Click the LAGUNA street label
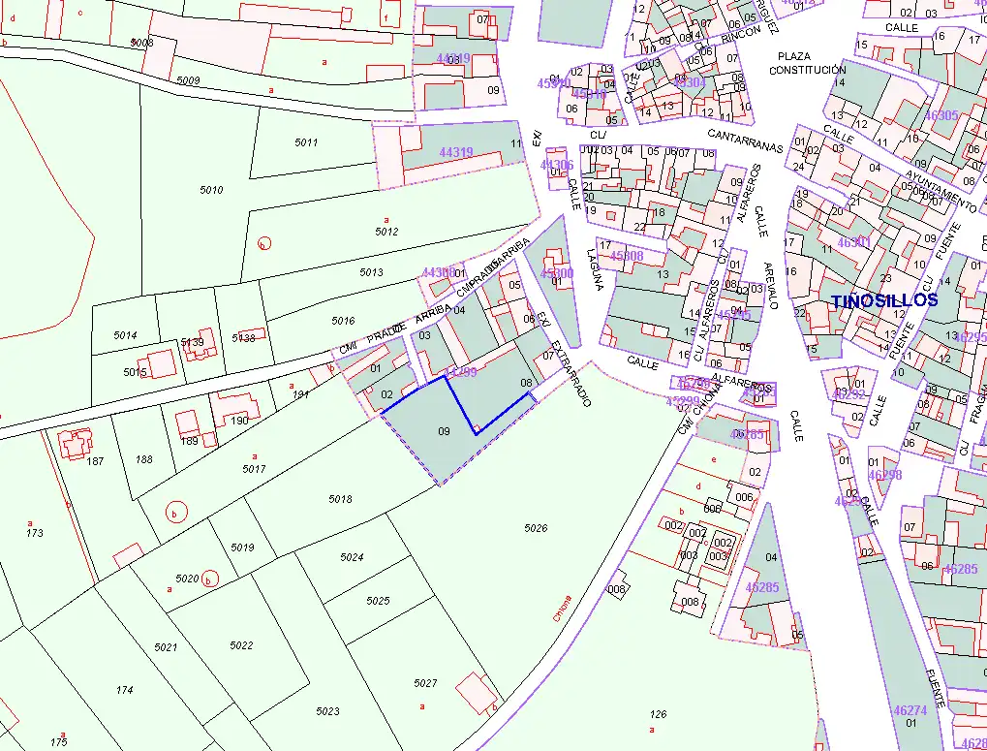Viewport: 987px width, 751px height. 595,269
